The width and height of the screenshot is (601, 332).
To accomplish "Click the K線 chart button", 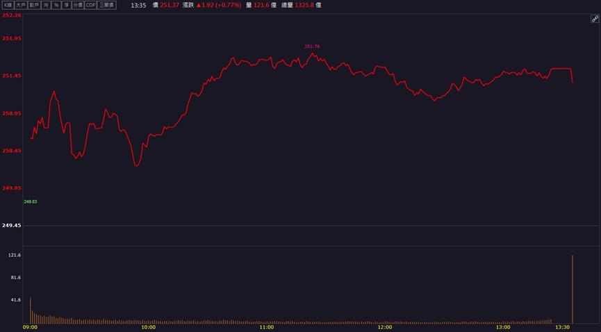I will (x=8, y=5).
